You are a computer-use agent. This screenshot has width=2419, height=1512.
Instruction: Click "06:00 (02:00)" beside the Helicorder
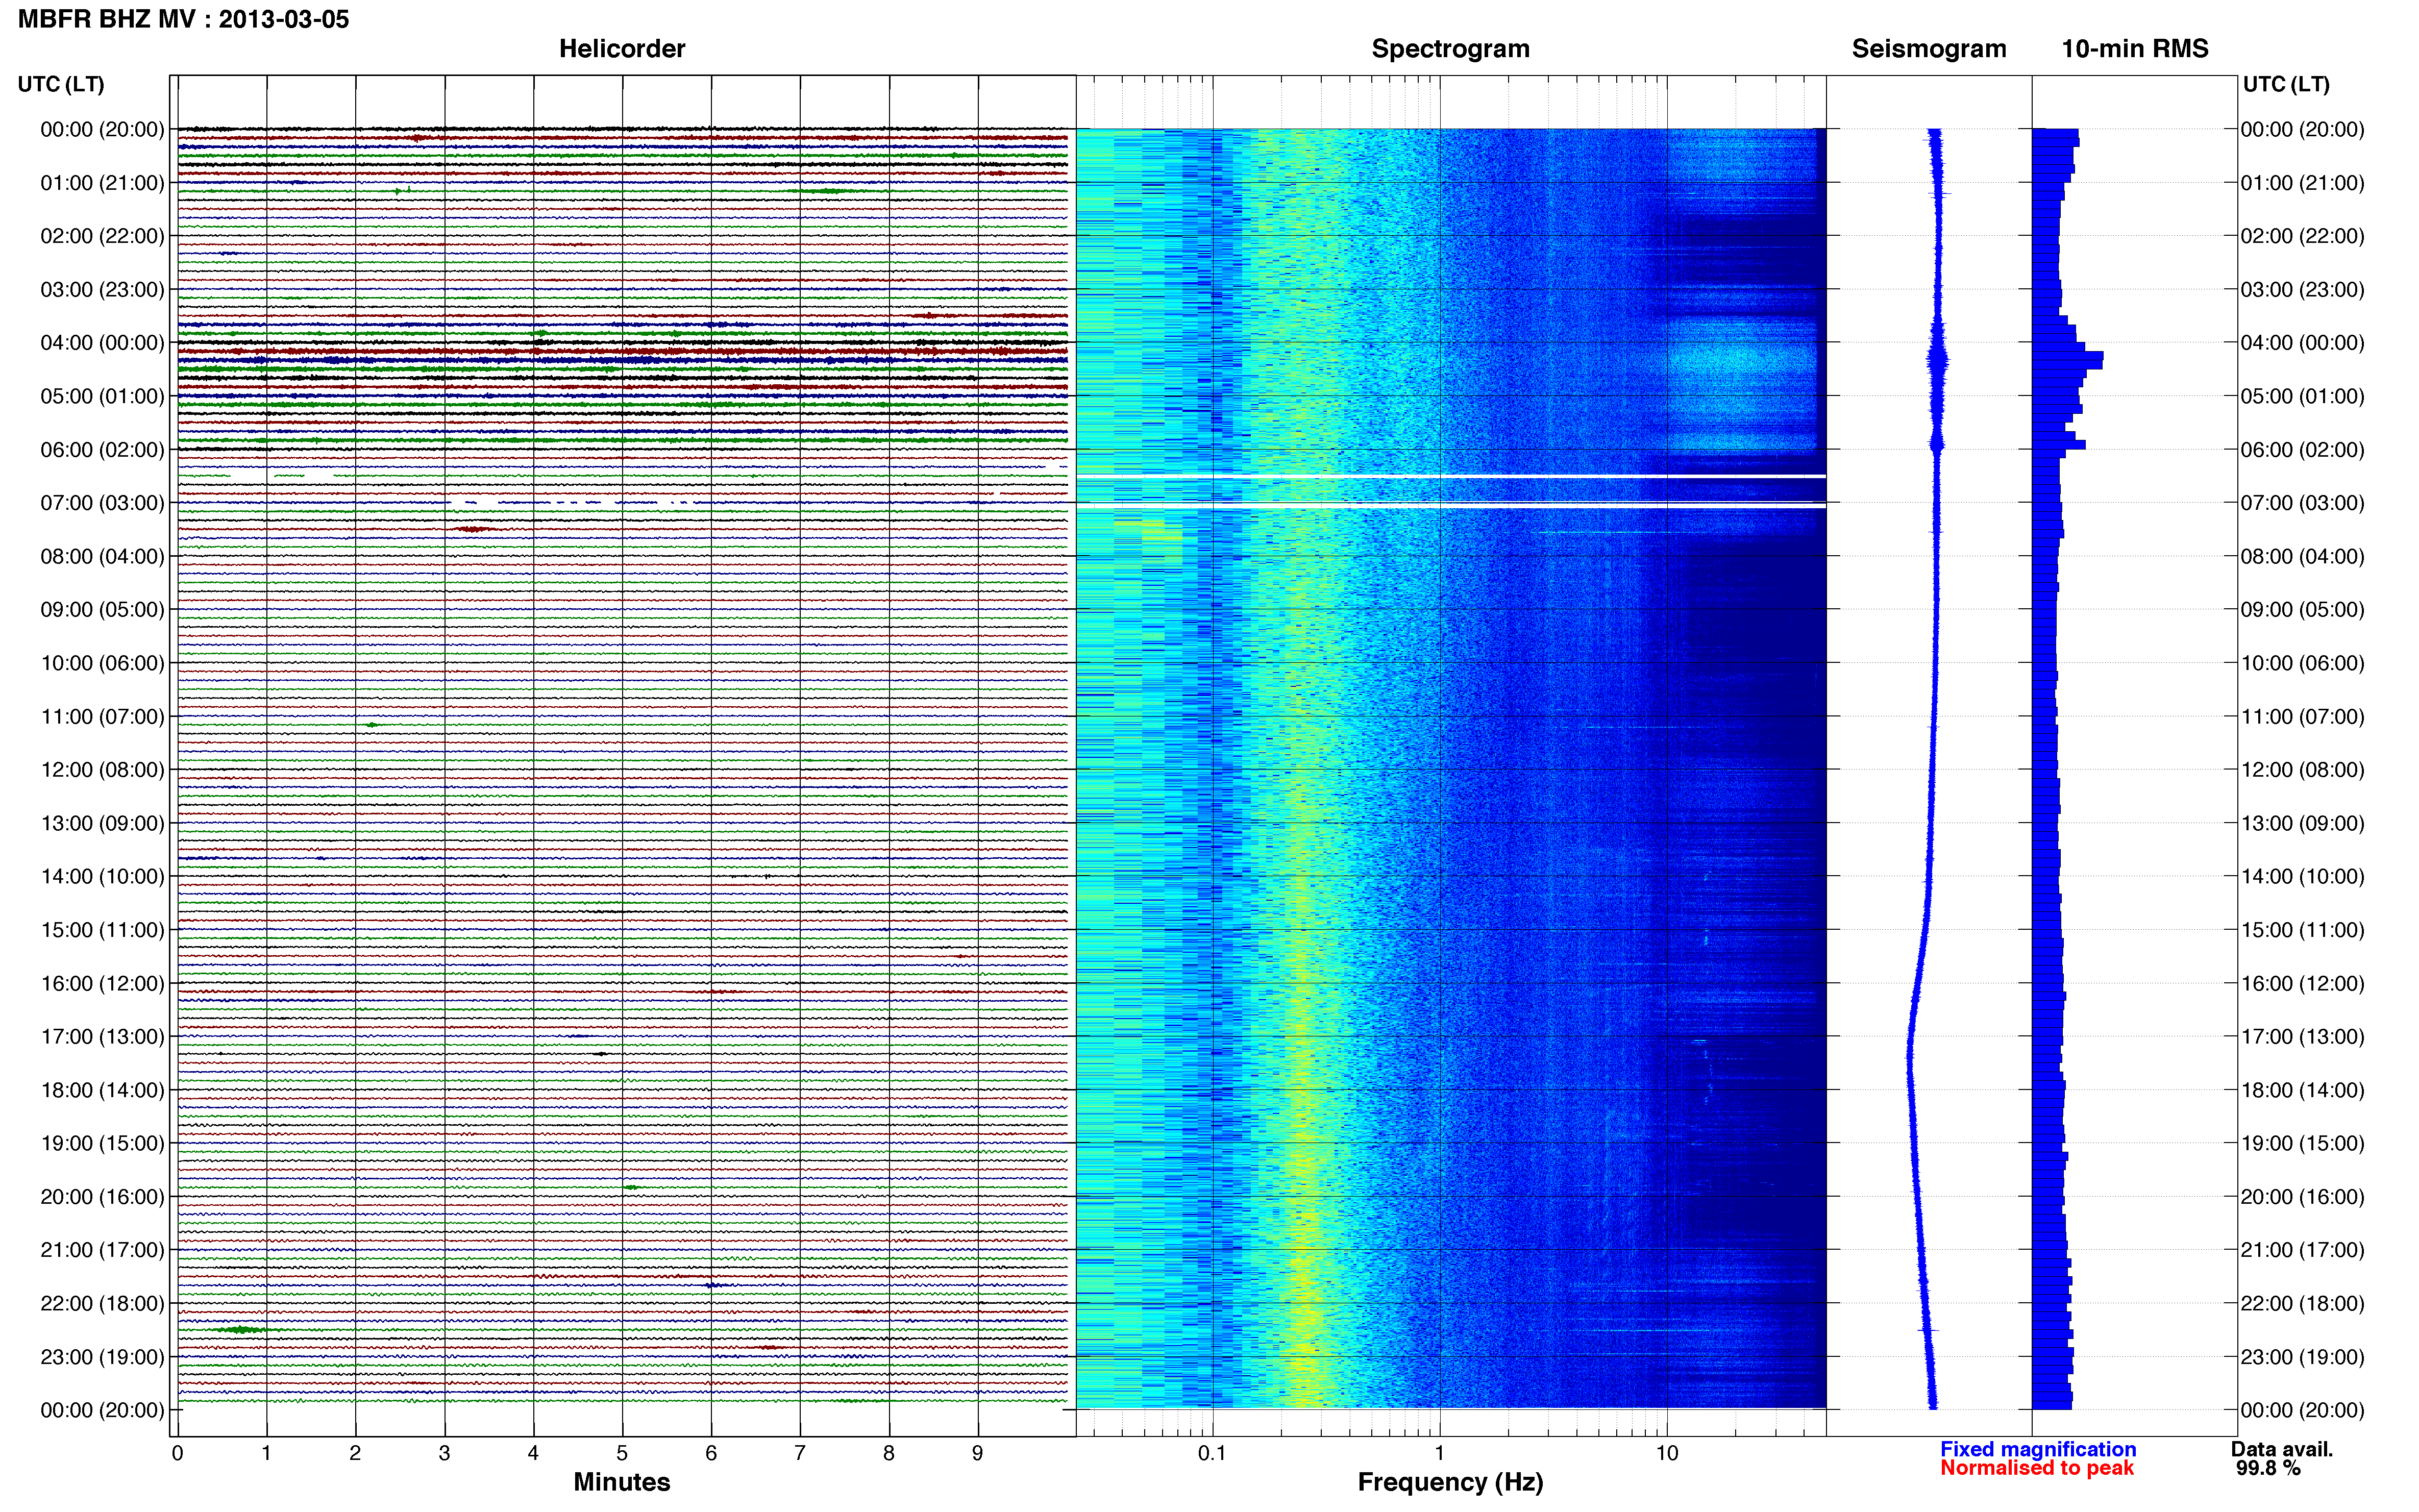[x=102, y=450]
